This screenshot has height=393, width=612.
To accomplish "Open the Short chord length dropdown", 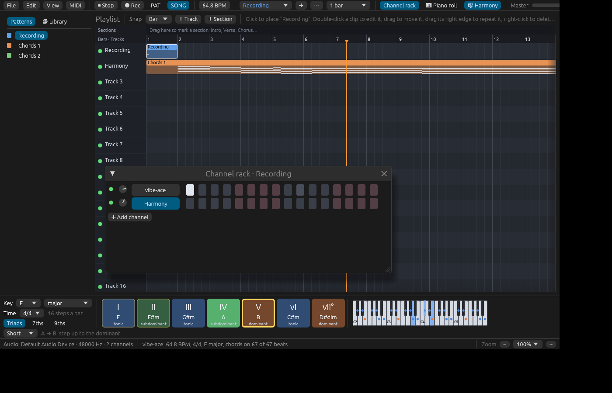I will (20, 333).
